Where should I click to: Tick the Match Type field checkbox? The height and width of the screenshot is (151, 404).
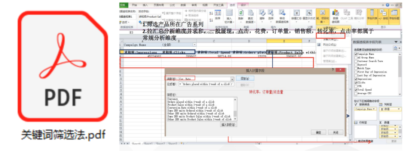356,68
